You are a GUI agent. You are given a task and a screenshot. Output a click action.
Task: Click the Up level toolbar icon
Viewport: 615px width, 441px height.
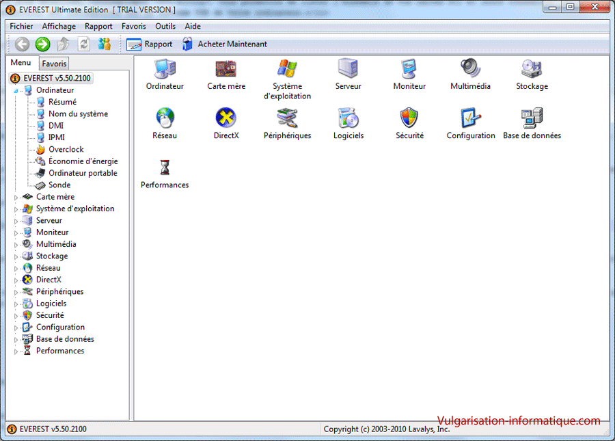click(x=63, y=44)
